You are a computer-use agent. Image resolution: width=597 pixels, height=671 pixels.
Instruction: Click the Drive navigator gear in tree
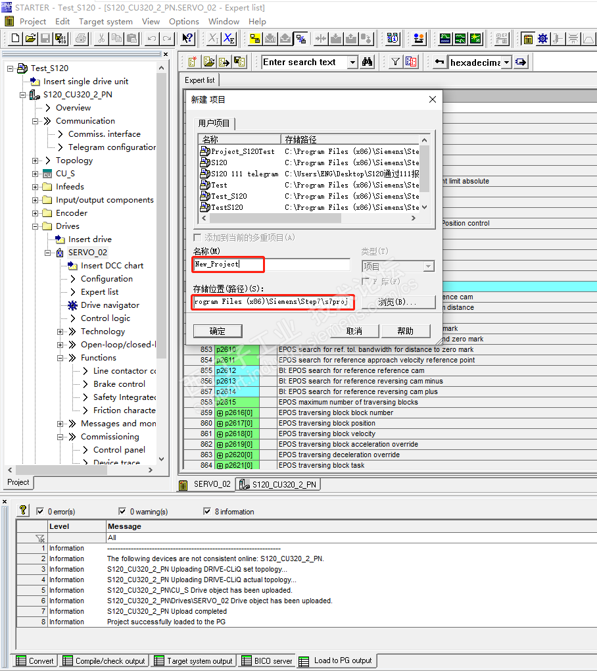tap(73, 305)
